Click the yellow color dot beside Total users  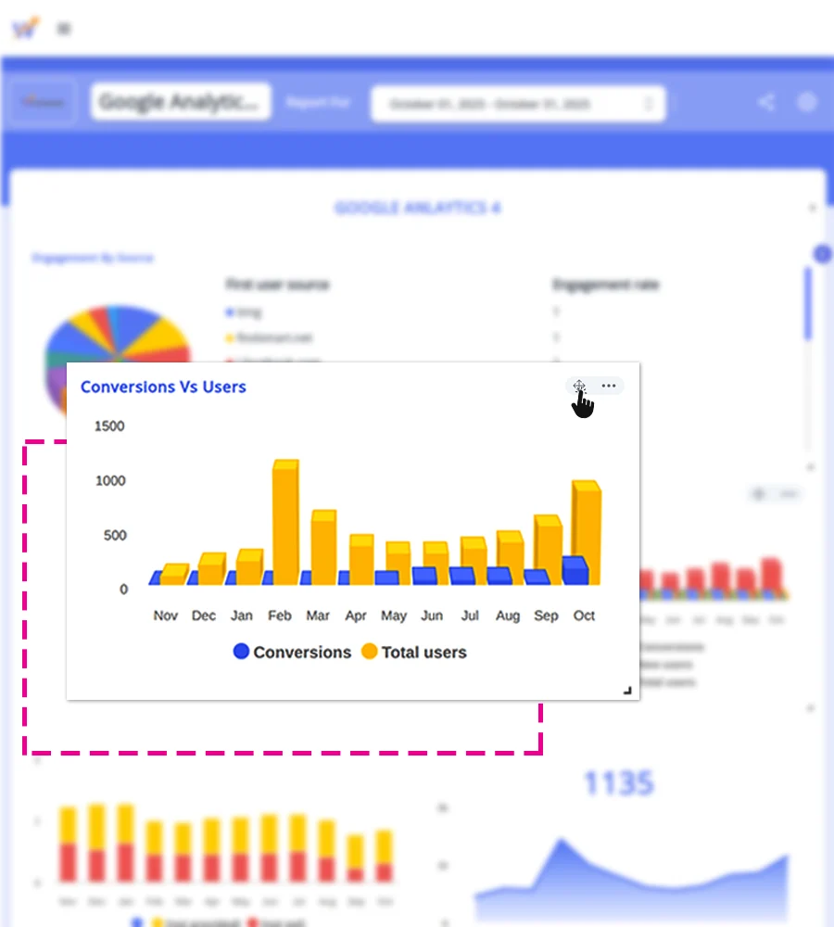(370, 652)
